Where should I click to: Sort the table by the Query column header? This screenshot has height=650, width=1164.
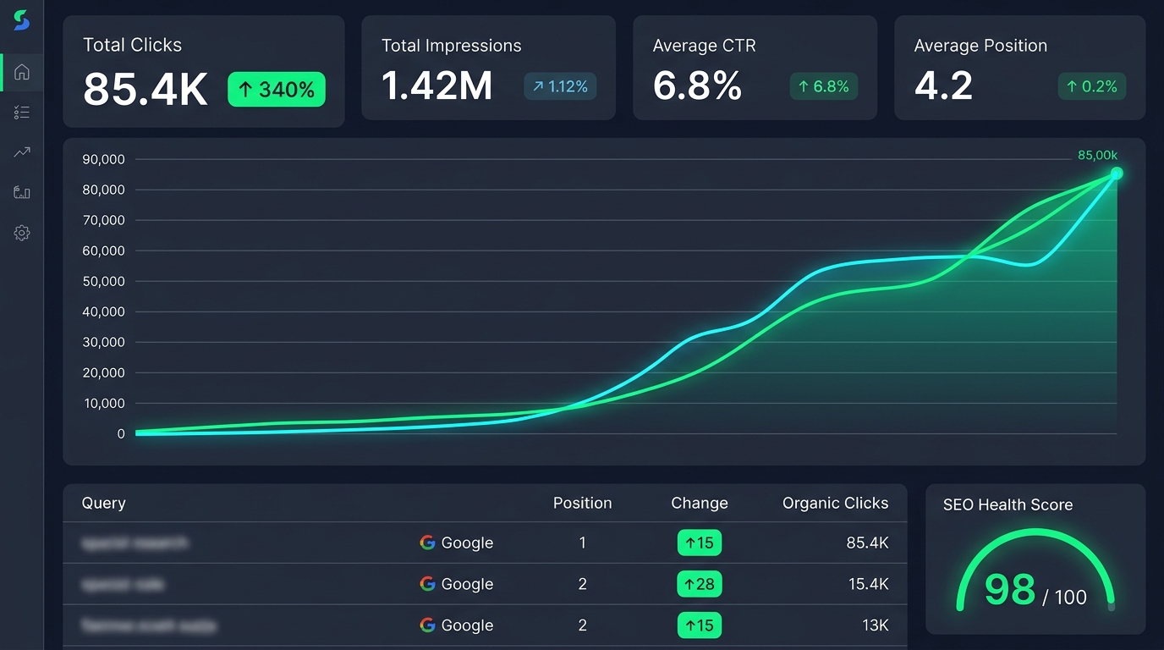click(103, 503)
